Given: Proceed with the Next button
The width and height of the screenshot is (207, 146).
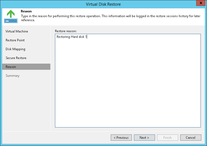Looking at the screenshot, I should 144,138.
